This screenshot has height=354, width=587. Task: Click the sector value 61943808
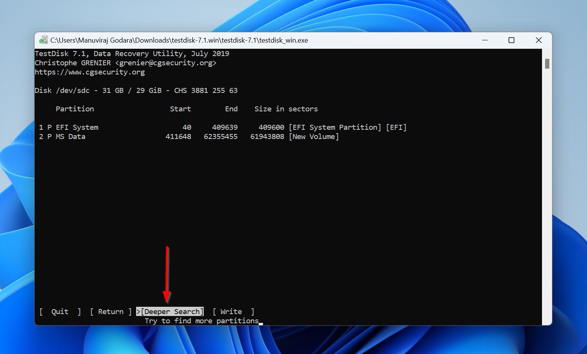point(267,137)
